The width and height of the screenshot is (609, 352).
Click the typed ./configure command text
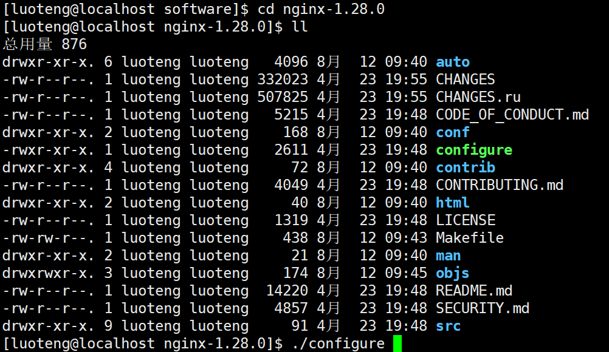337,344
